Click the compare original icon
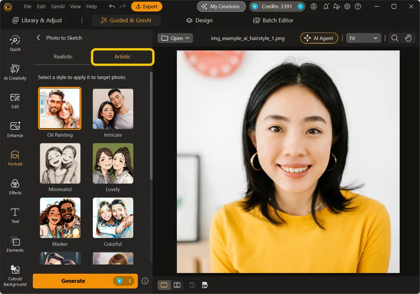The width and height of the screenshot is (420, 294). click(x=205, y=285)
